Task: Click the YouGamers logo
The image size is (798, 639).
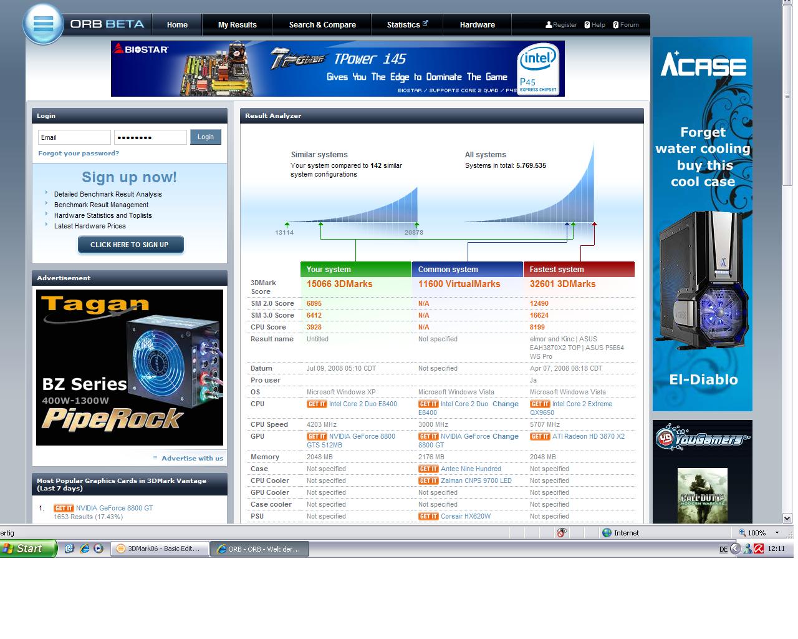Action: coord(701,437)
